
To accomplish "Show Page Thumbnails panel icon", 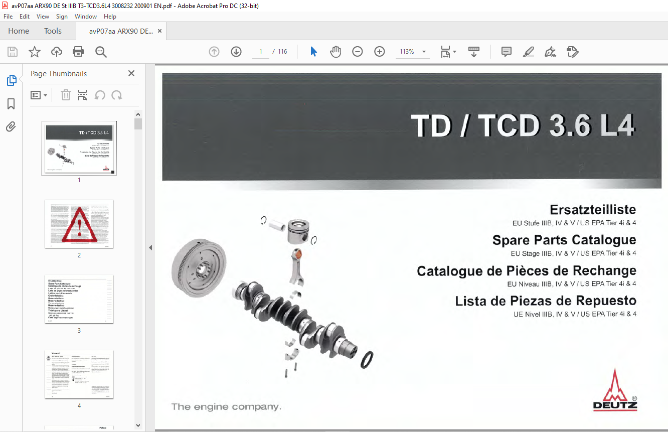I will pyautogui.click(x=11, y=80).
